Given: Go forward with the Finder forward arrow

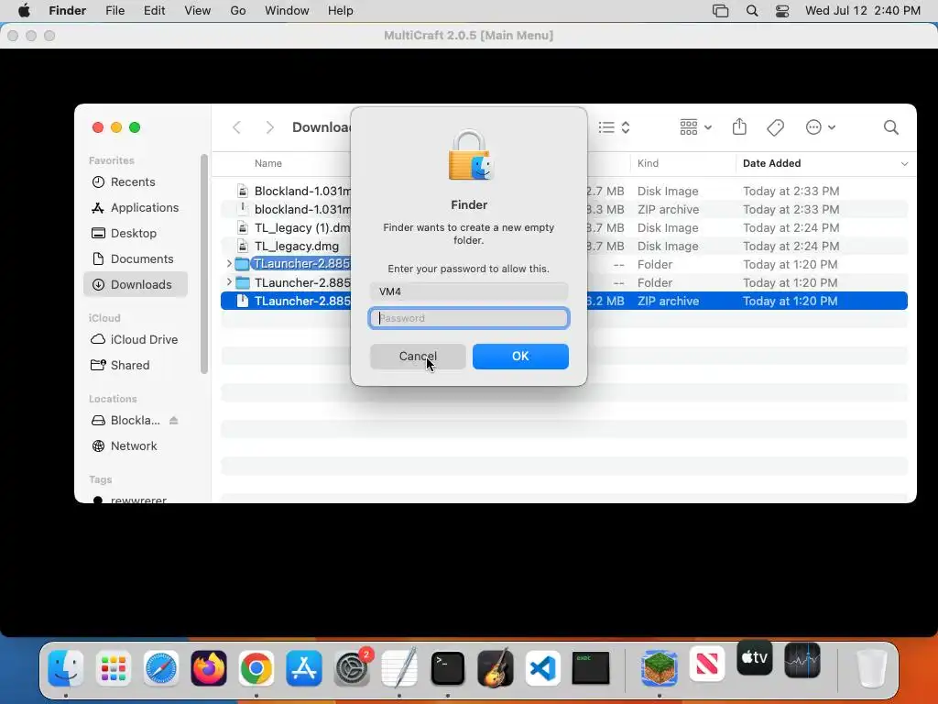Looking at the screenshot, I should (x=270, y=127).
